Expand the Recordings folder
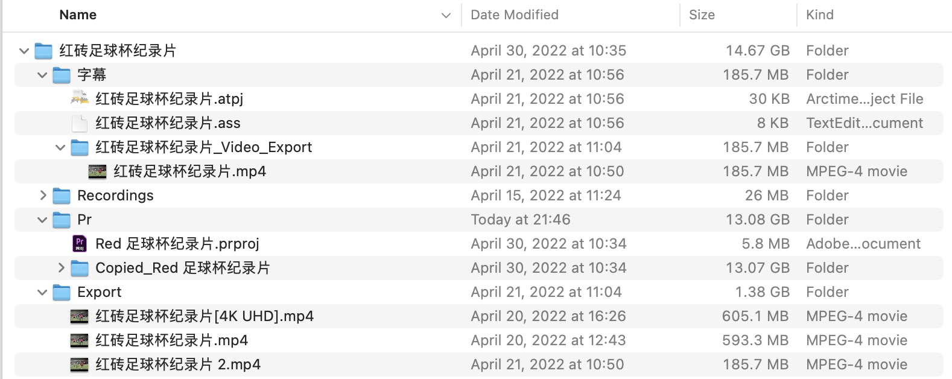This screenshot has width=952, height=379. (x=42, y=196)
